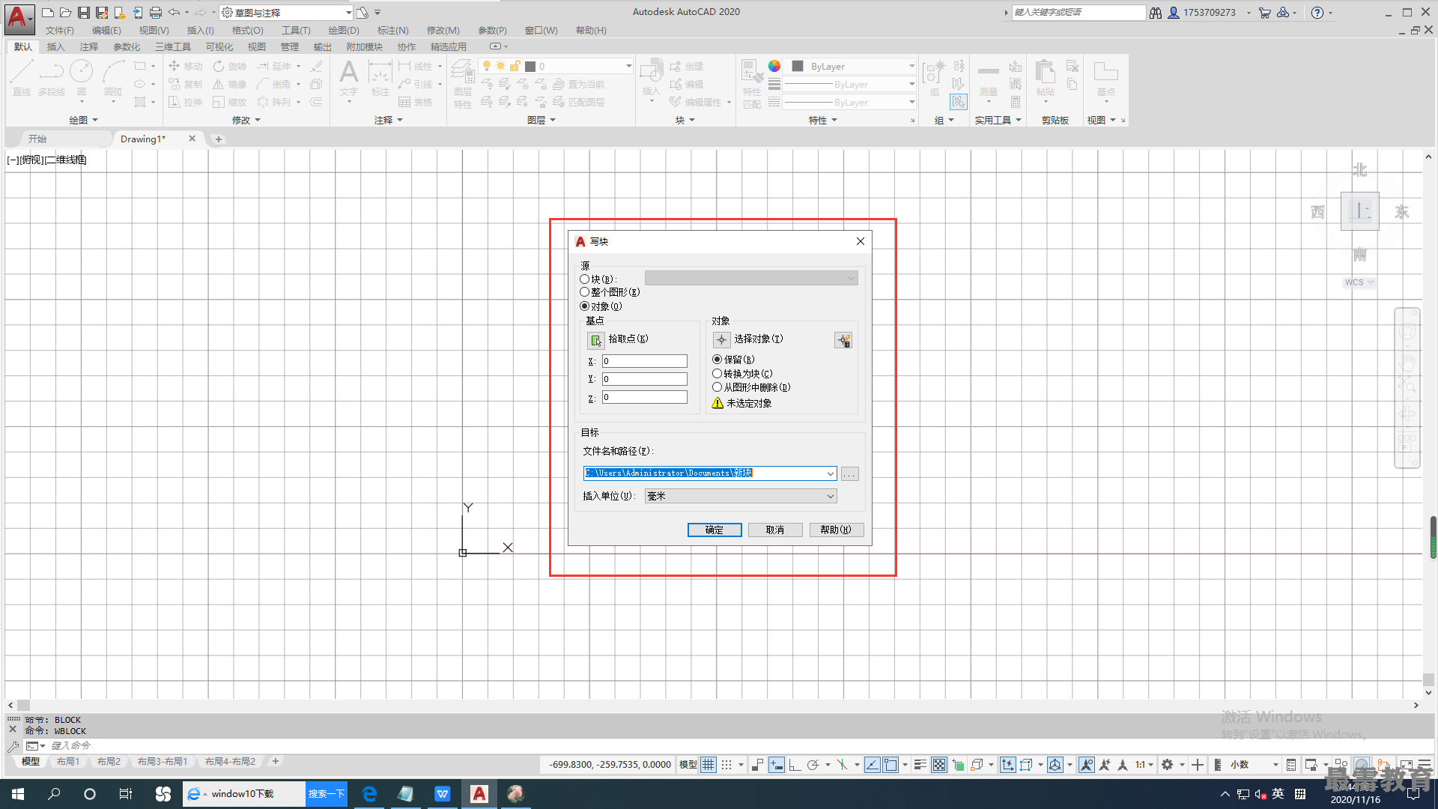Select the 转换为块(C) radio option

click(717, 374)
